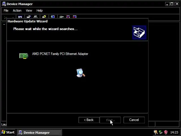Cancel the Hardware Update Wizard
This screenshot has height=136, width=181.
[x=134, y=120]
